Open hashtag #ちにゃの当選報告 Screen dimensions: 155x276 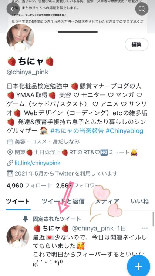(76, 131)
